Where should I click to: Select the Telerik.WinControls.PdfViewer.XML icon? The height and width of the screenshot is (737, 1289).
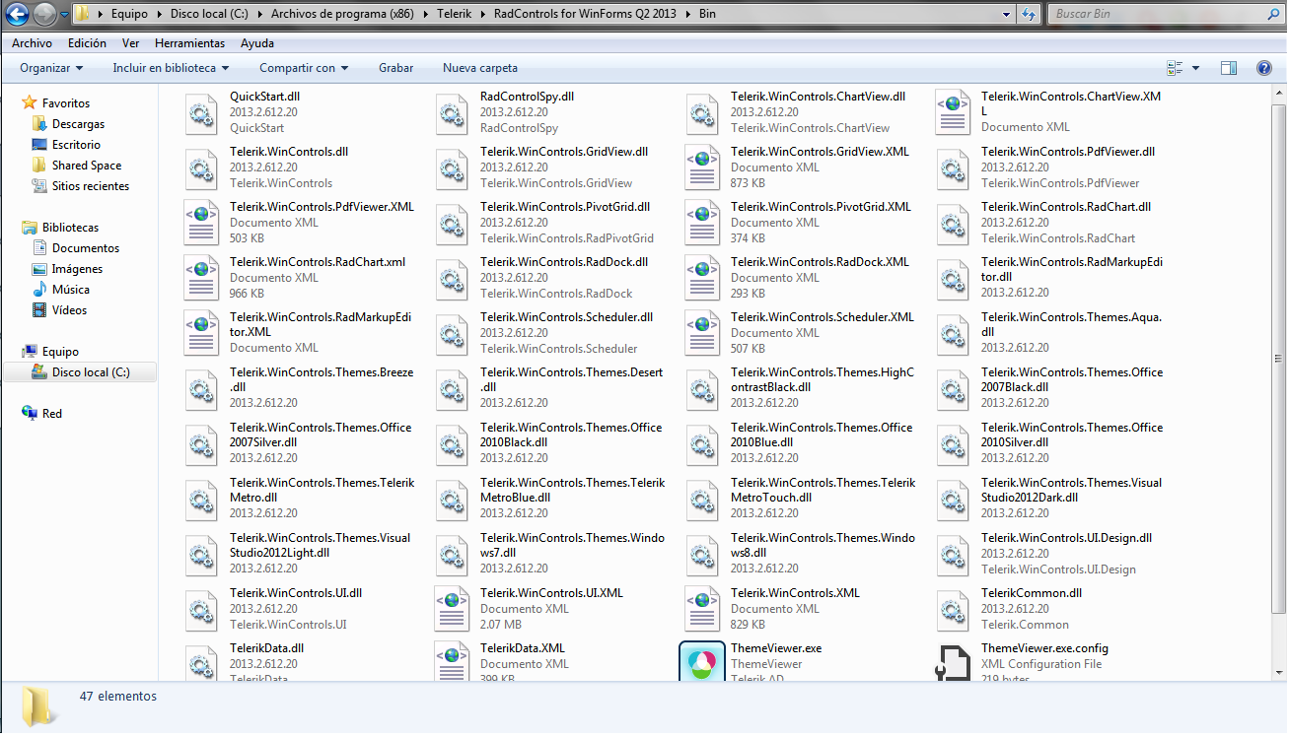[x=201, y=223]
